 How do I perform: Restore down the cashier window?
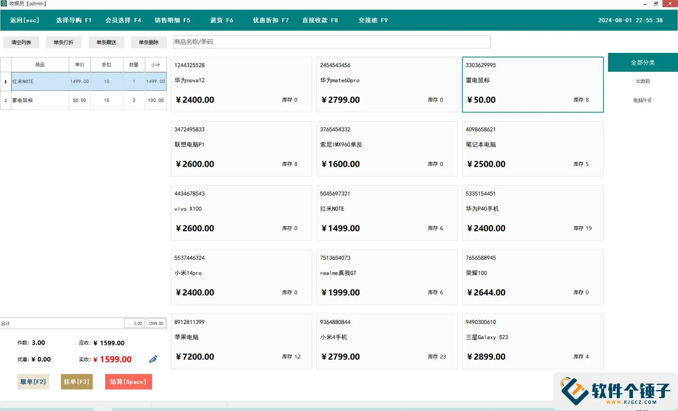coord(656,4)
